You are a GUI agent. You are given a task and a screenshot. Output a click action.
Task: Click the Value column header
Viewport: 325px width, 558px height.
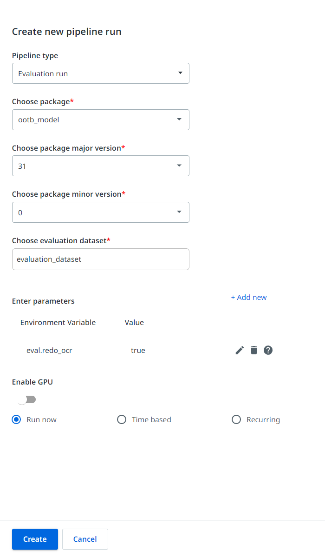(134, 322)
